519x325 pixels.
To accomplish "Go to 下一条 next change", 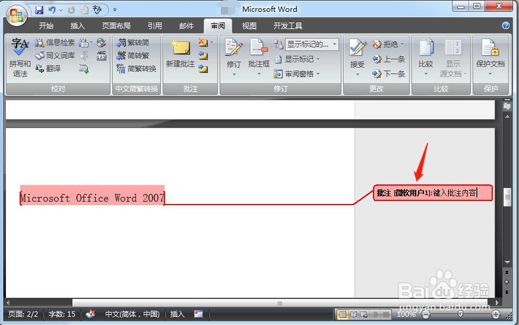I will click(388, 74).
